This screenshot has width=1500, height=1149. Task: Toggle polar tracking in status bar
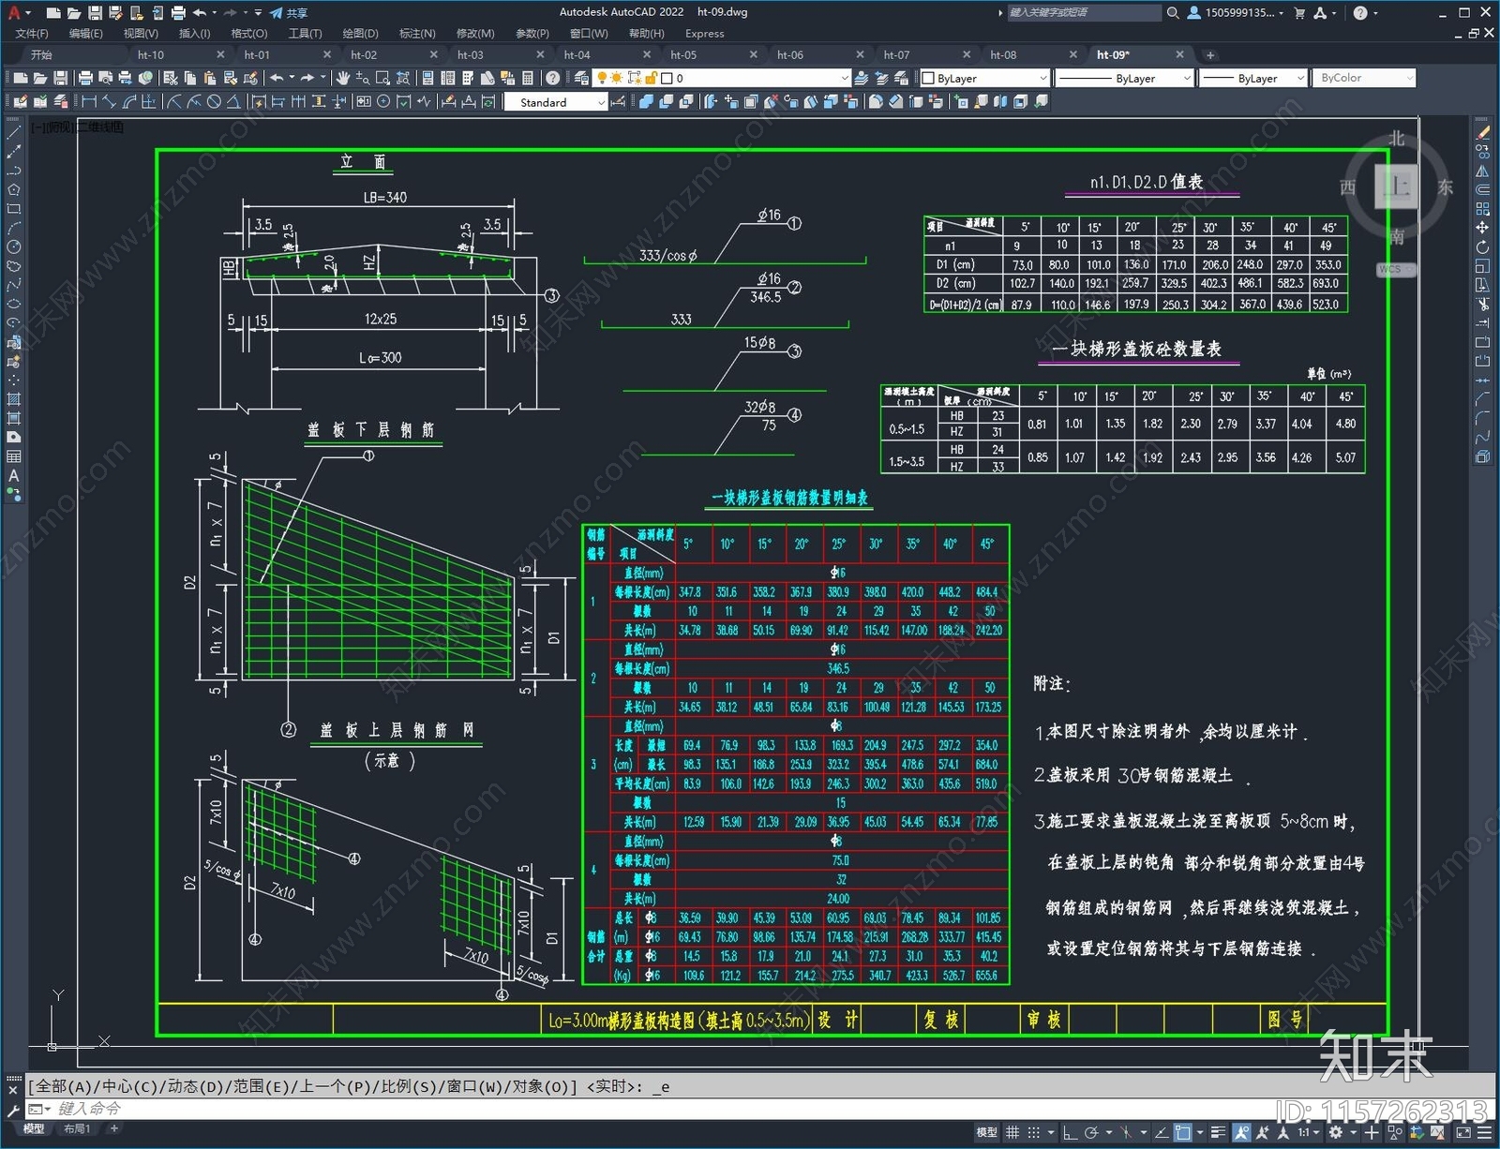[1091, 1133]
